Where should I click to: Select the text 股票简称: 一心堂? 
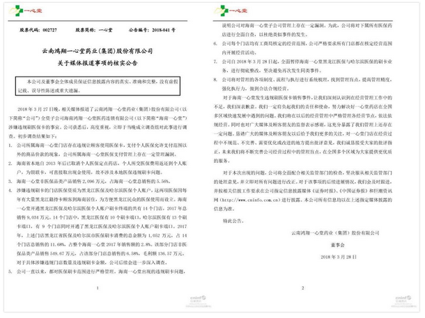coord(94,30)
